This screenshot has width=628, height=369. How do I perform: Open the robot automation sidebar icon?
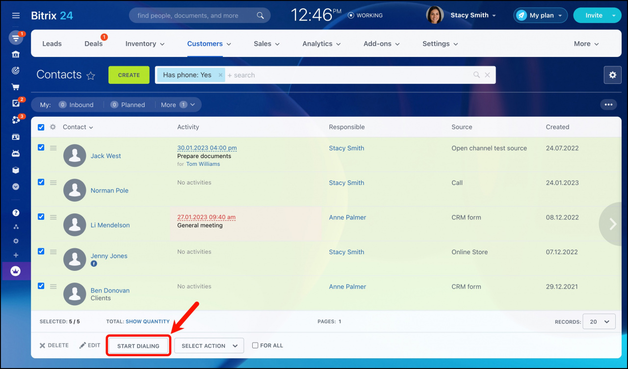16,154
